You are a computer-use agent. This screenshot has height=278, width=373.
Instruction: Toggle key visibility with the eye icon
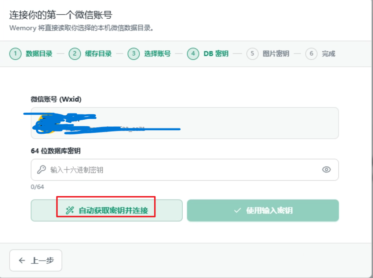pyautogui.click(x=326, y=170)
